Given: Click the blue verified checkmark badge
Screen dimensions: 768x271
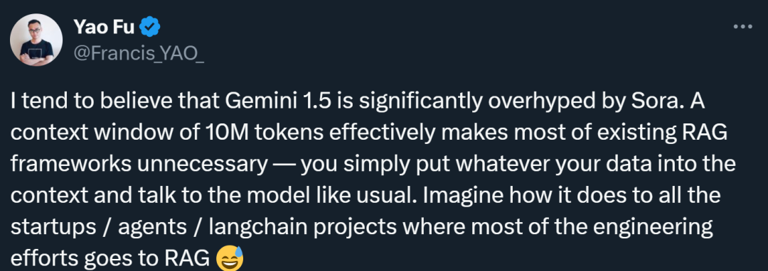Looking at the screenshot, I should click(150, 27).
